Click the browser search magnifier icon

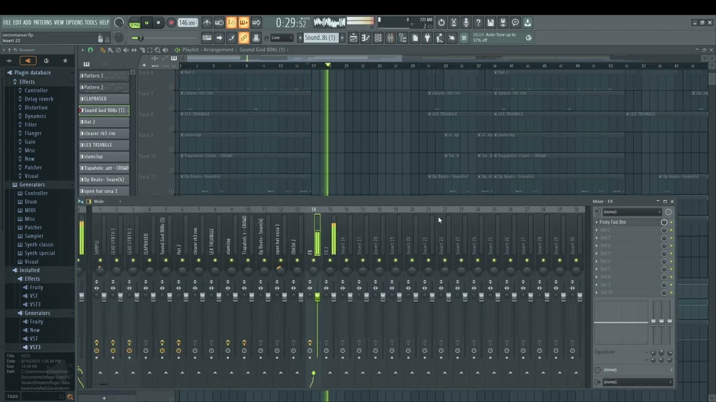pos(70,396)
